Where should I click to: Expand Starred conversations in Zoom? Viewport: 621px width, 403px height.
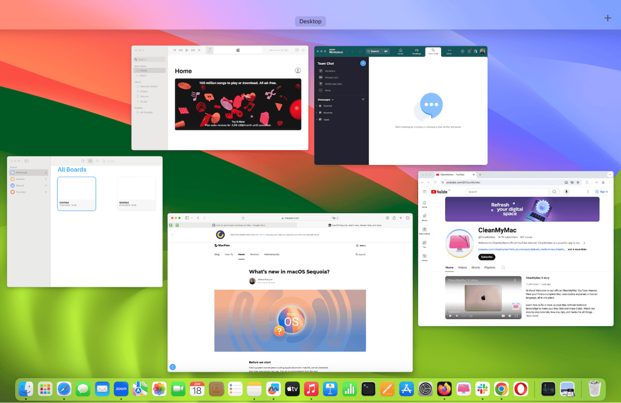pos(317,106)
